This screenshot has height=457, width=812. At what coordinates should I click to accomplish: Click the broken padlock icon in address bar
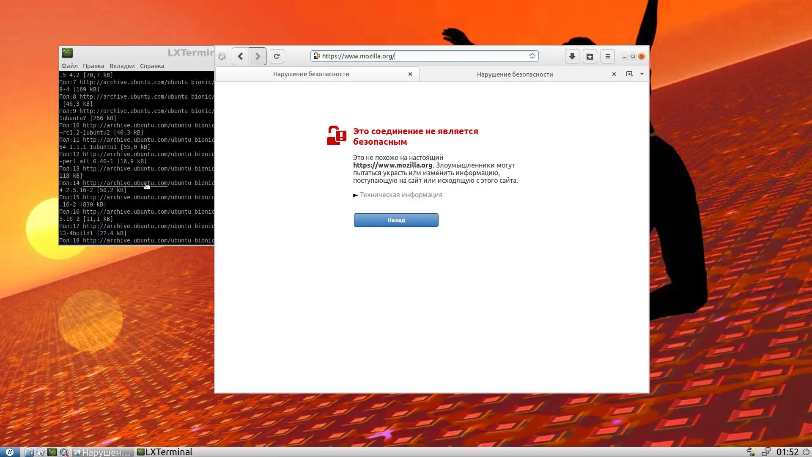pos(316,56)
